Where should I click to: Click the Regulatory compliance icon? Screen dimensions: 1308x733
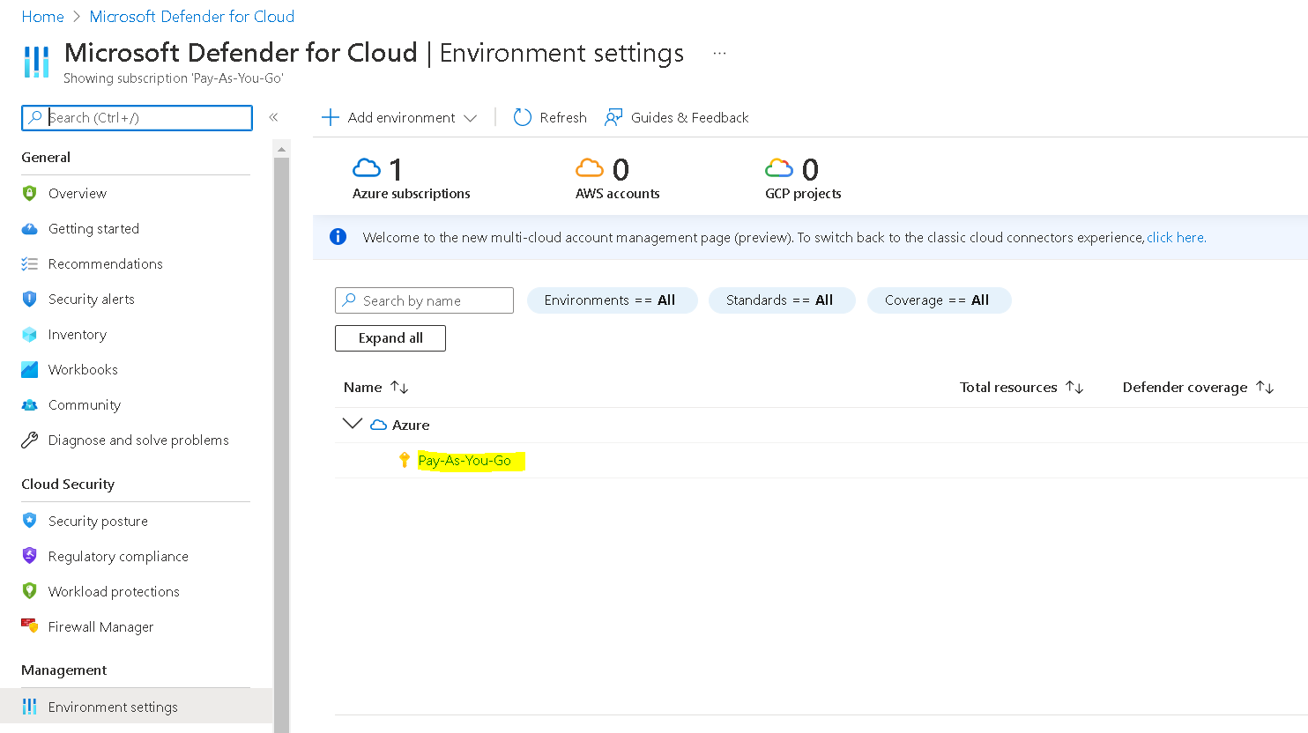[x=29, y=556]
